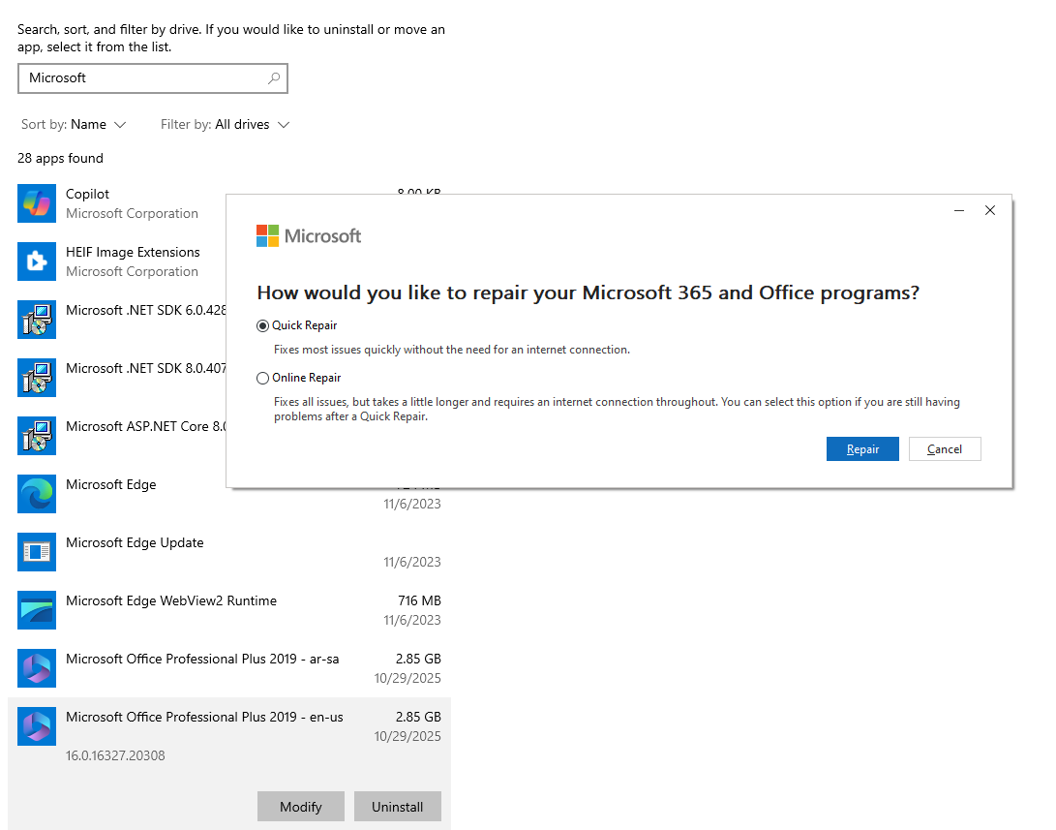
Task: Click the 28 apps found label
Action: [61, 158]
